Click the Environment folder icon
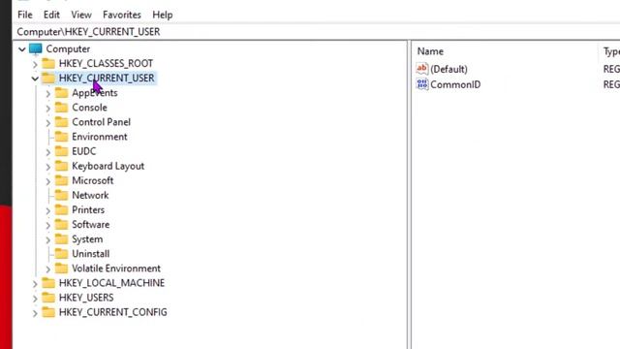The width and height of the screenshot is (620, 349). pyautogui.click(x=61, y=137)
